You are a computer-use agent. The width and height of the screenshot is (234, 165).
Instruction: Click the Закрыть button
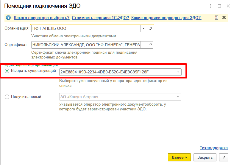205,157
